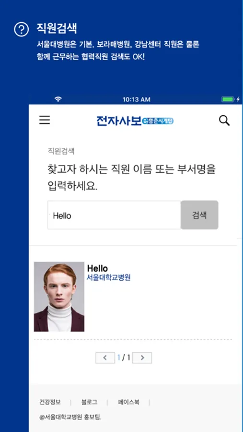Click the question mark help icon
This screenshot has height=432, width=243.
click(21, 29)
